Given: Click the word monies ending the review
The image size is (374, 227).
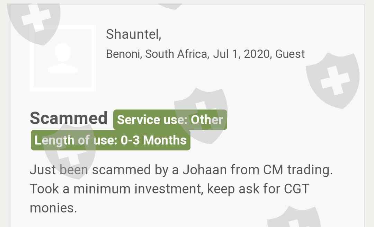Looking at the screenshot, I should click(53, 208).
